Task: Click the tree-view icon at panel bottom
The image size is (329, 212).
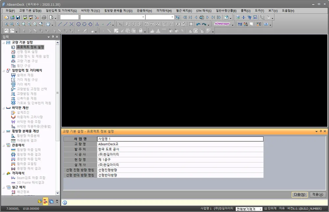Action: (x=45, y=201)
